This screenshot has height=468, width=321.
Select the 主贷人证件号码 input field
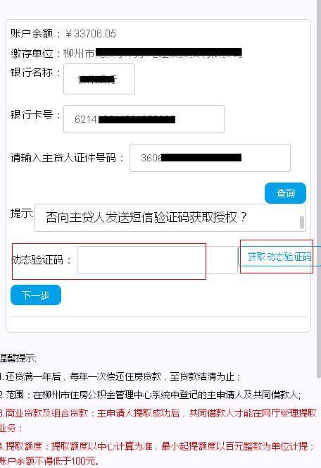tap(210, 158)
